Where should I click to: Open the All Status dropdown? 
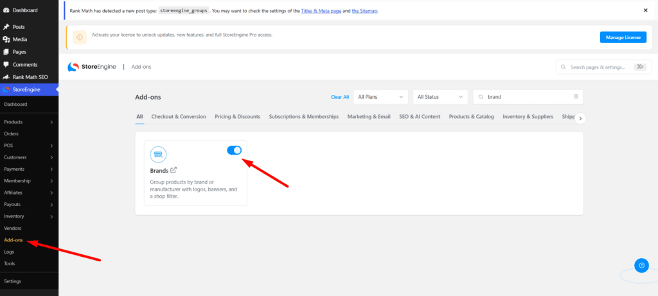point(440,97)
